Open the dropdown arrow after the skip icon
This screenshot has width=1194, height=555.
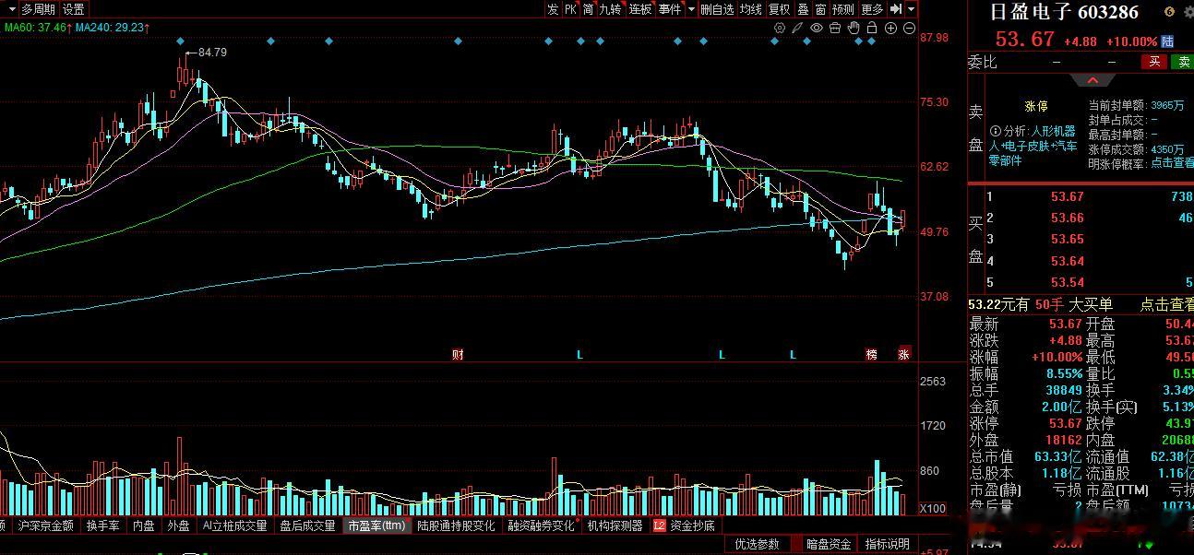(x=912, y=8)
